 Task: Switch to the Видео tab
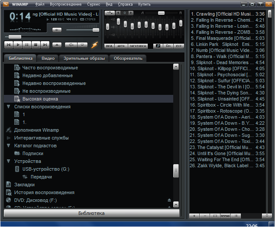click(x=48, y=58)
